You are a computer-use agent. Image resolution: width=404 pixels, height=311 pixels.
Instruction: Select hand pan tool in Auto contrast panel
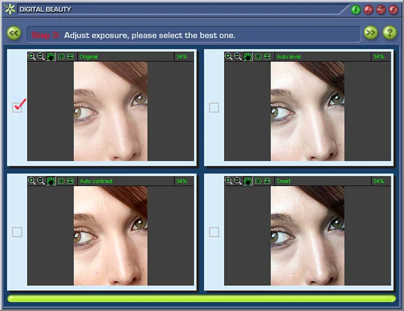pos(51,181)
